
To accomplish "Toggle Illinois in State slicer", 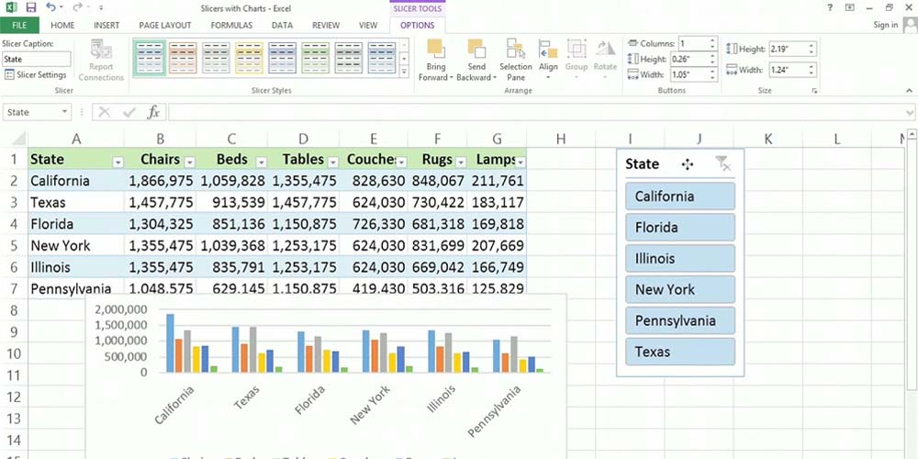I will [x=680, y=258].
